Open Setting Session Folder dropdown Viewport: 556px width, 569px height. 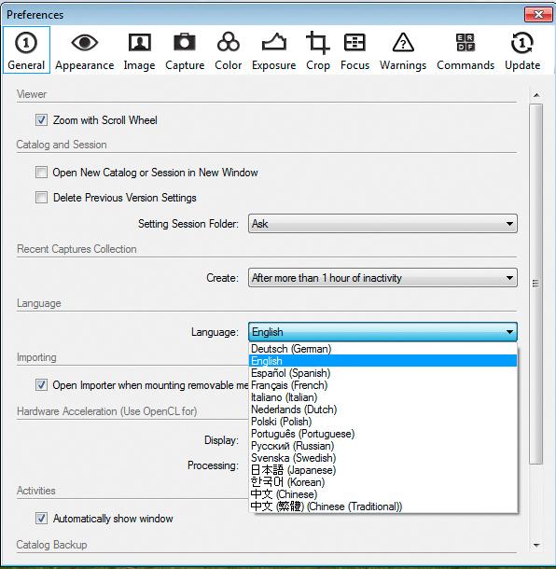pos(382,224)
